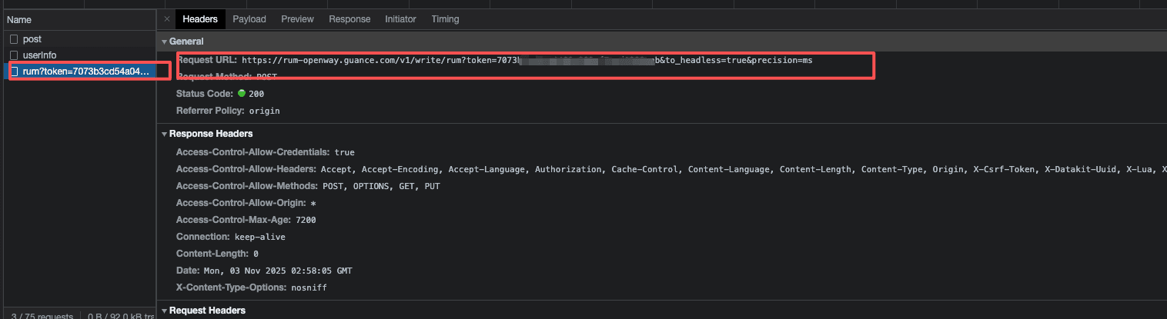This screenshot has width=1167, height=319.
Task: Select the post request row
Action: coord(32,39)
